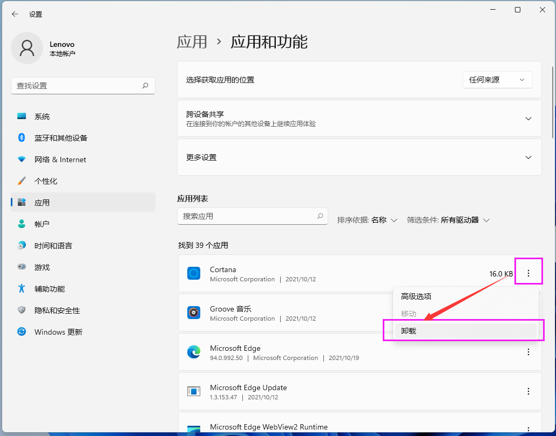Click the Lenovo account name
The height and width of the screenshot is (436, 556).
point(62,44)
